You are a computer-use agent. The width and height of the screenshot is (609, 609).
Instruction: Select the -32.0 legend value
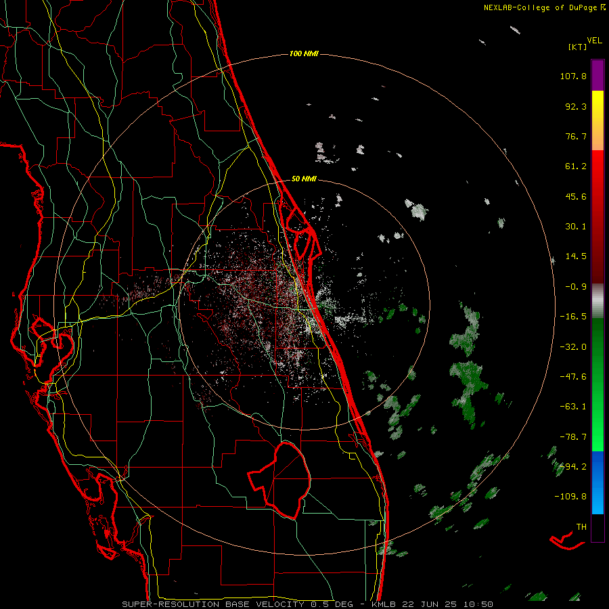pyautogui.click(x=573, y=347)
